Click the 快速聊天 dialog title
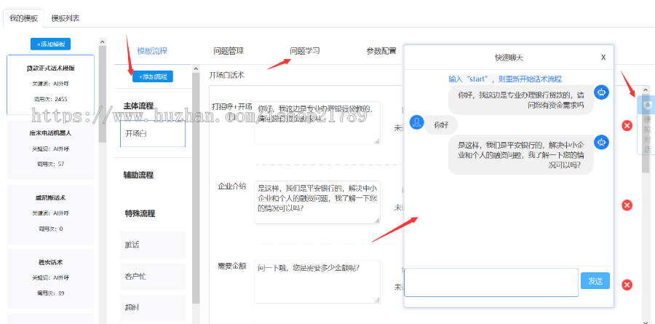 pos(509,58)
